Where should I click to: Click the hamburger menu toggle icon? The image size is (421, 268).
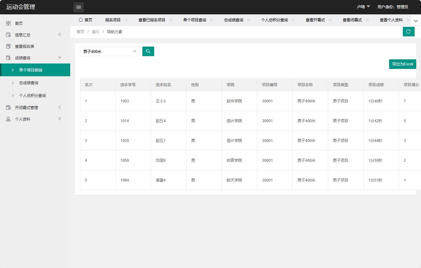click(x=78, y=7)
